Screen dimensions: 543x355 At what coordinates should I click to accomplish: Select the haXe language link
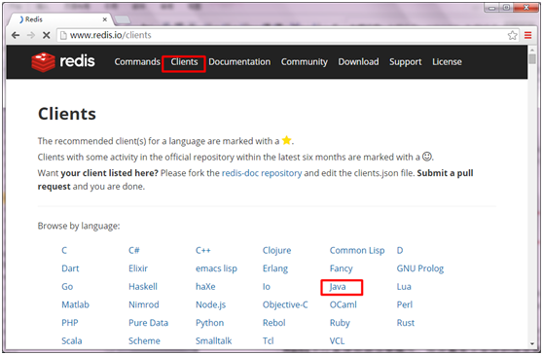tap(205, 287)
